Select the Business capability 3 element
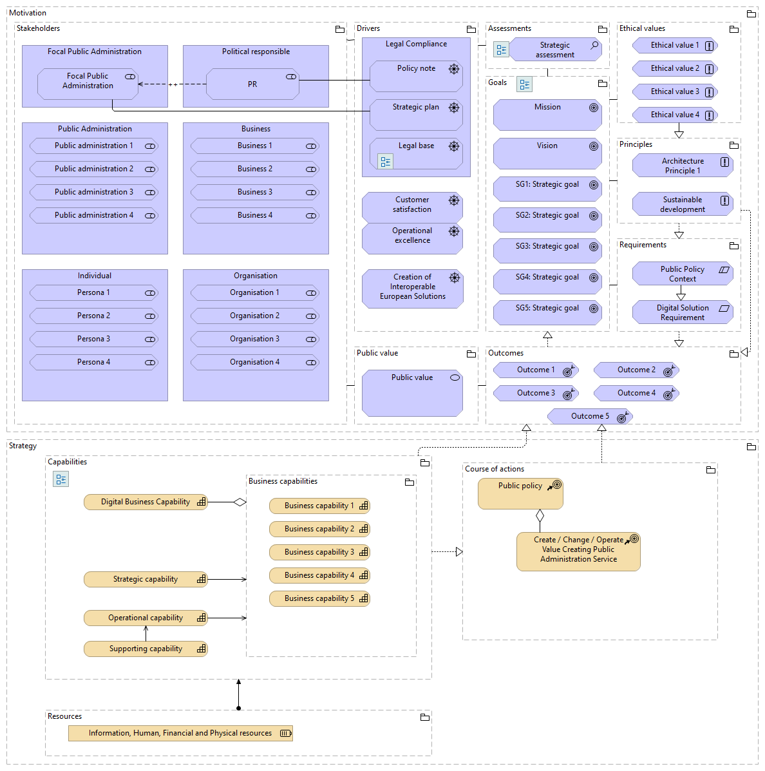Image resolution: width=765 pixels, height=771 pixels. pos(319,552)
